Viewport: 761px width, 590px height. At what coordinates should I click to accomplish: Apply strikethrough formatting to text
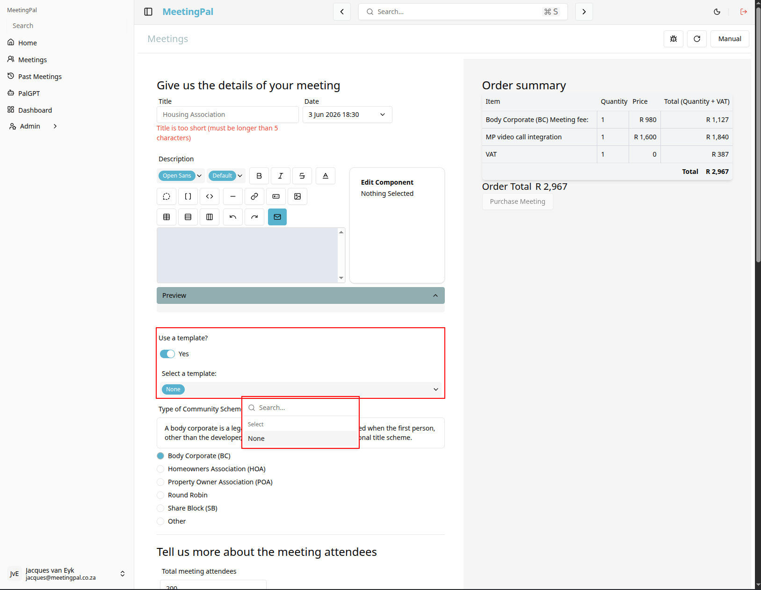[x=302, y=176]
